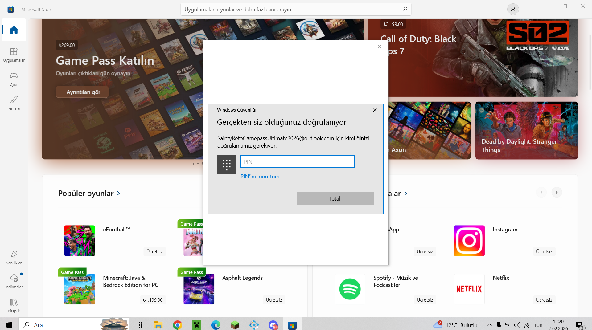Click the magnifier search icon in Store
Viewport: 592px width, 330px height.
click(x=405, y=9)
